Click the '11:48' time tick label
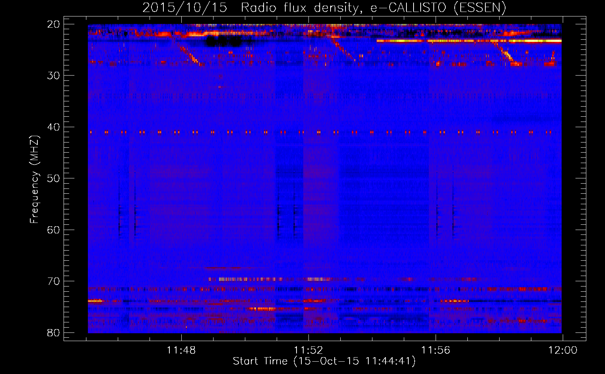This screenshot has width=605, height=374. (x=181, y=350)
